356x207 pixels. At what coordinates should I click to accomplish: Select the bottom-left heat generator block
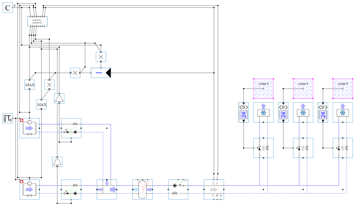coord(29,189)
